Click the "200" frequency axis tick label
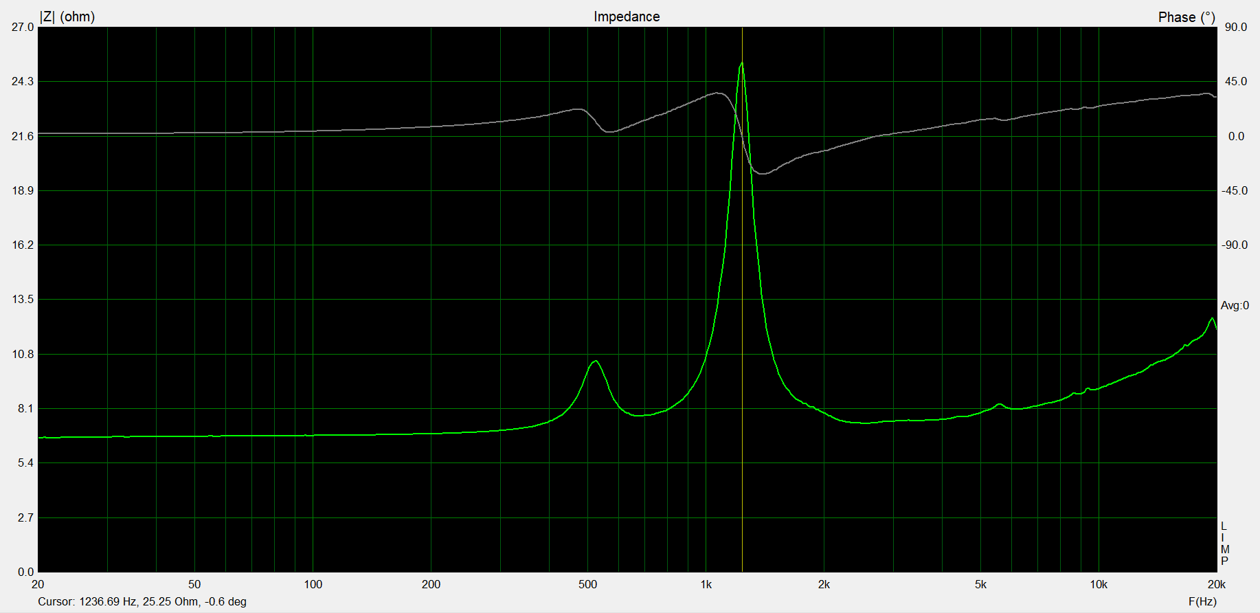The height and width of the screenshot is (613, 1260). [x=431, y=585]
